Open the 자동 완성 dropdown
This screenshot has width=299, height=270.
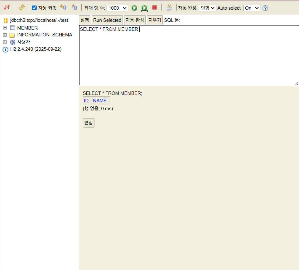pos(207,8)
